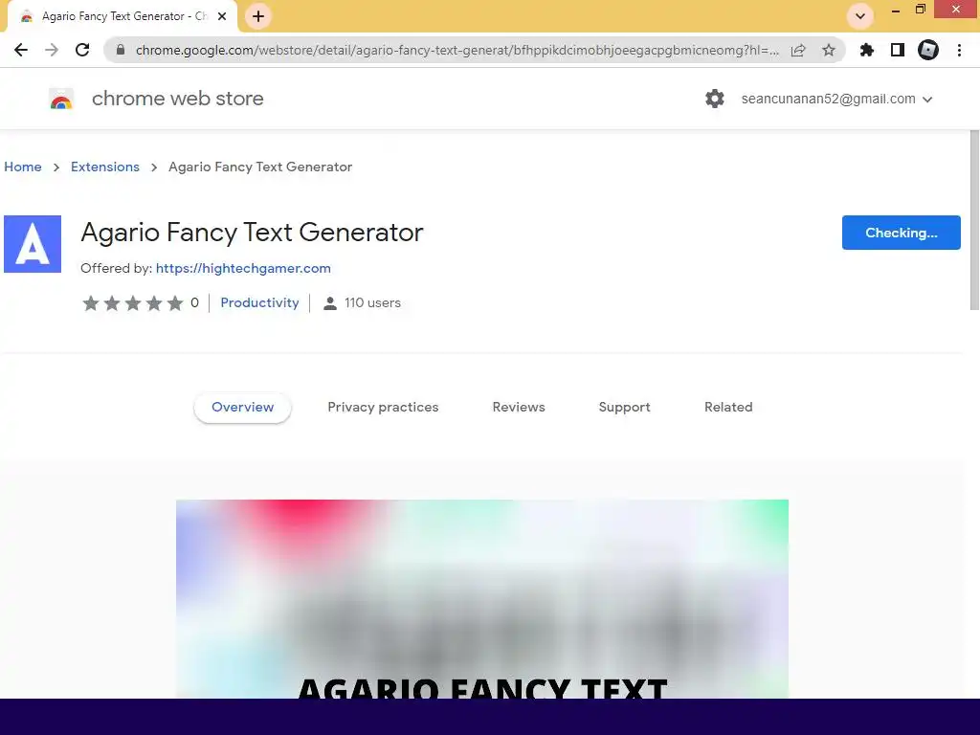This screenshot has height=735, width=980.
Task: Open the tab search dropdown arrow
Action: [860, 16]
